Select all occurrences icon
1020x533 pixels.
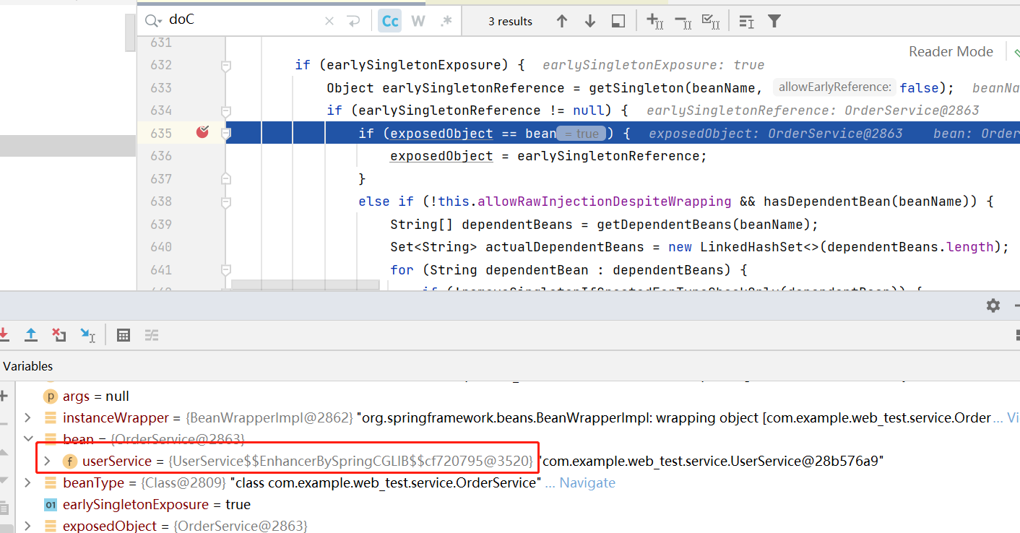(x=711, y=21)
